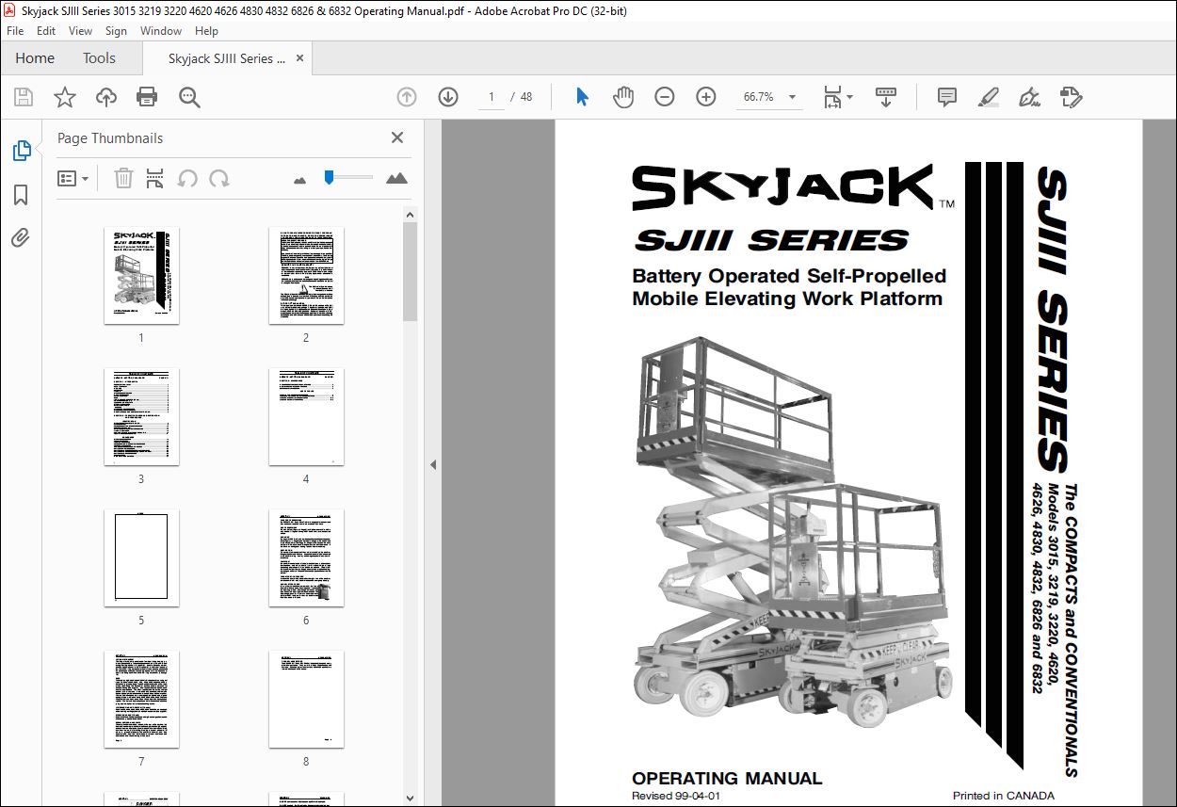
Task: Select page 5 thumbnail
Action: (141, 557)
